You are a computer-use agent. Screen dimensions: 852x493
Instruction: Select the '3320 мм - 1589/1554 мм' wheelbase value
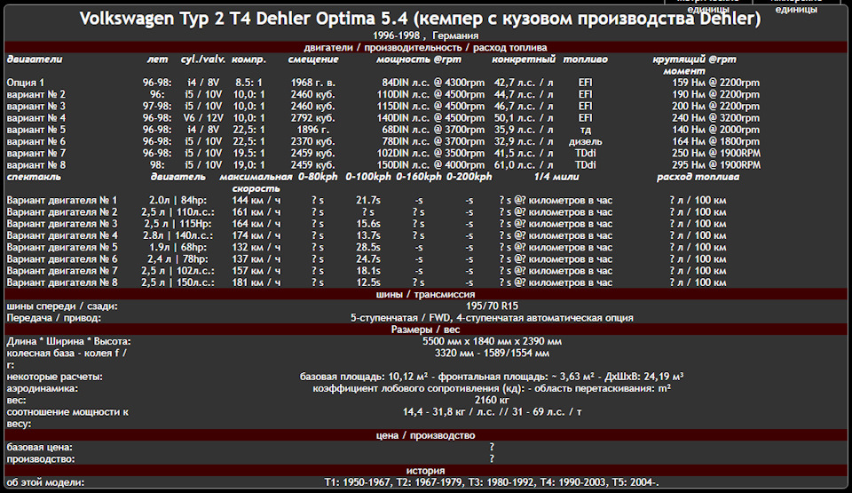[492, 354]
